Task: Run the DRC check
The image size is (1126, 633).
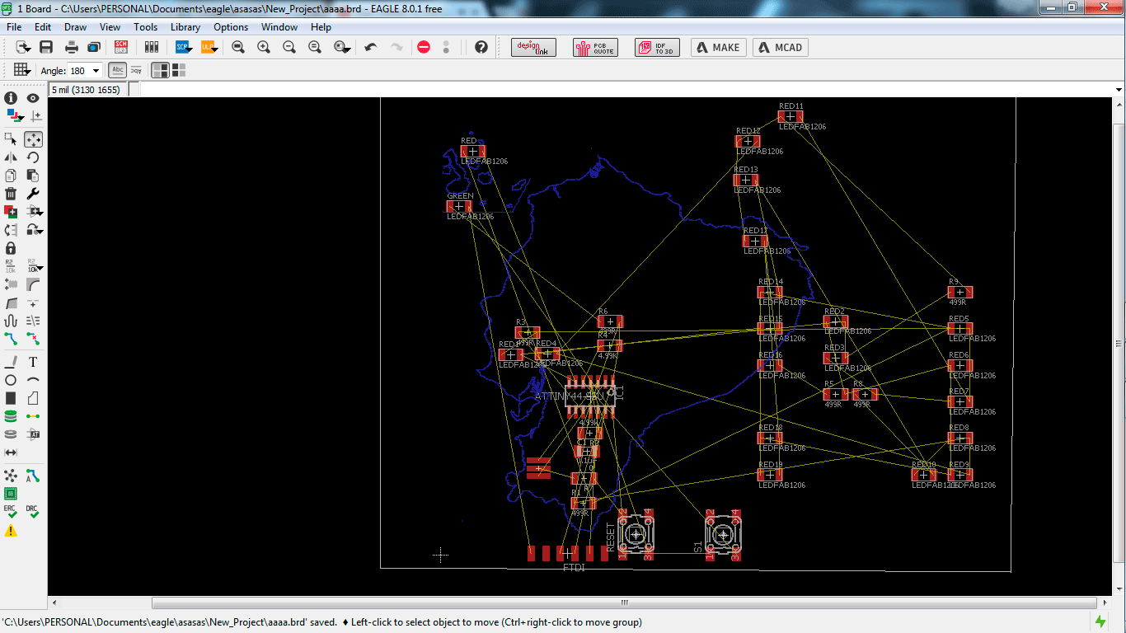Action: 33,512
